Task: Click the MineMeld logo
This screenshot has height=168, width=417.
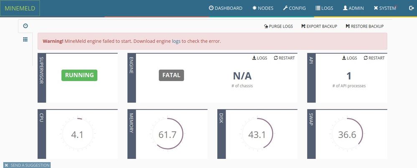Action: pos(20,8)
